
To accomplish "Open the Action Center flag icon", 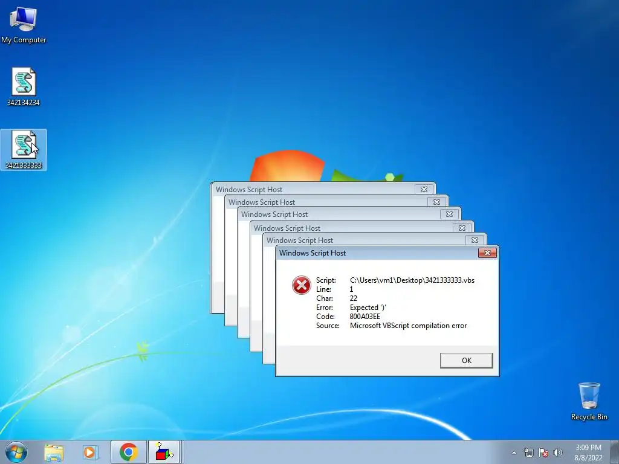I will pos(543,453).
